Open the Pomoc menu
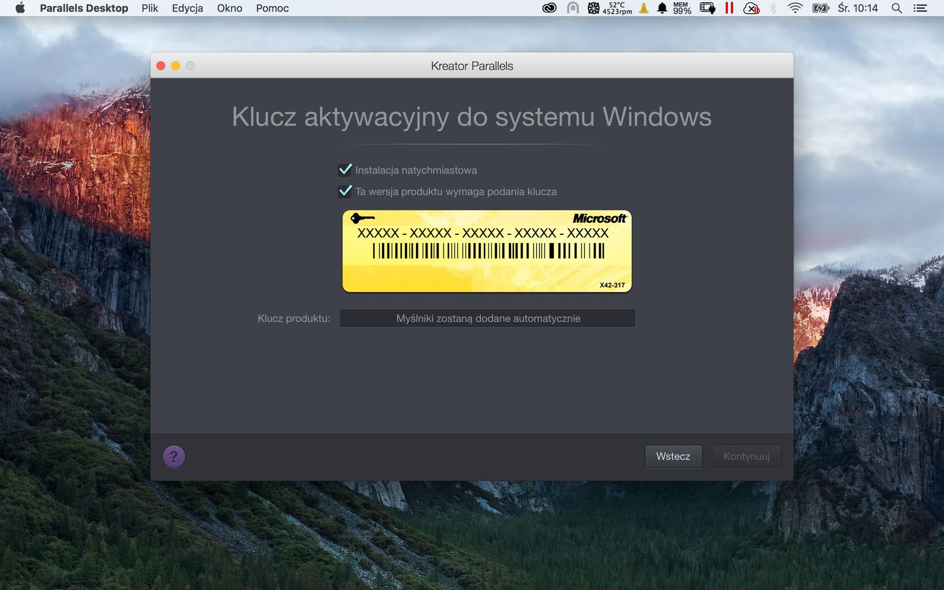The height and width of the screenshot is (590, 944). pos(272,8)
